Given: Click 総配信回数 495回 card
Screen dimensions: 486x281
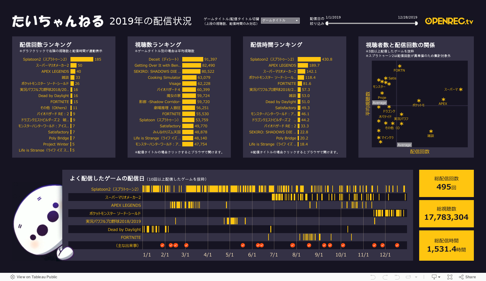Looking at the screenshot, I should (x=447, y=183).
